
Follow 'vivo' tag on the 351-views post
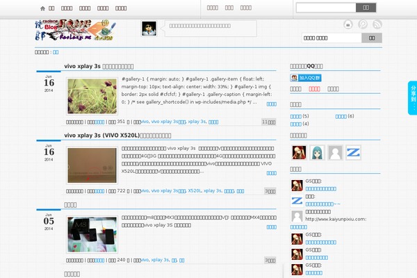[x=145, y=122]
